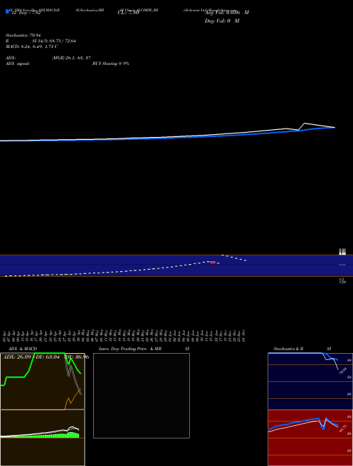Image resolution: width=353 pixels, height=466 pixels.
Task: Click the blue 12 Day SMA legend square
Action: click(x=7, y=11)
